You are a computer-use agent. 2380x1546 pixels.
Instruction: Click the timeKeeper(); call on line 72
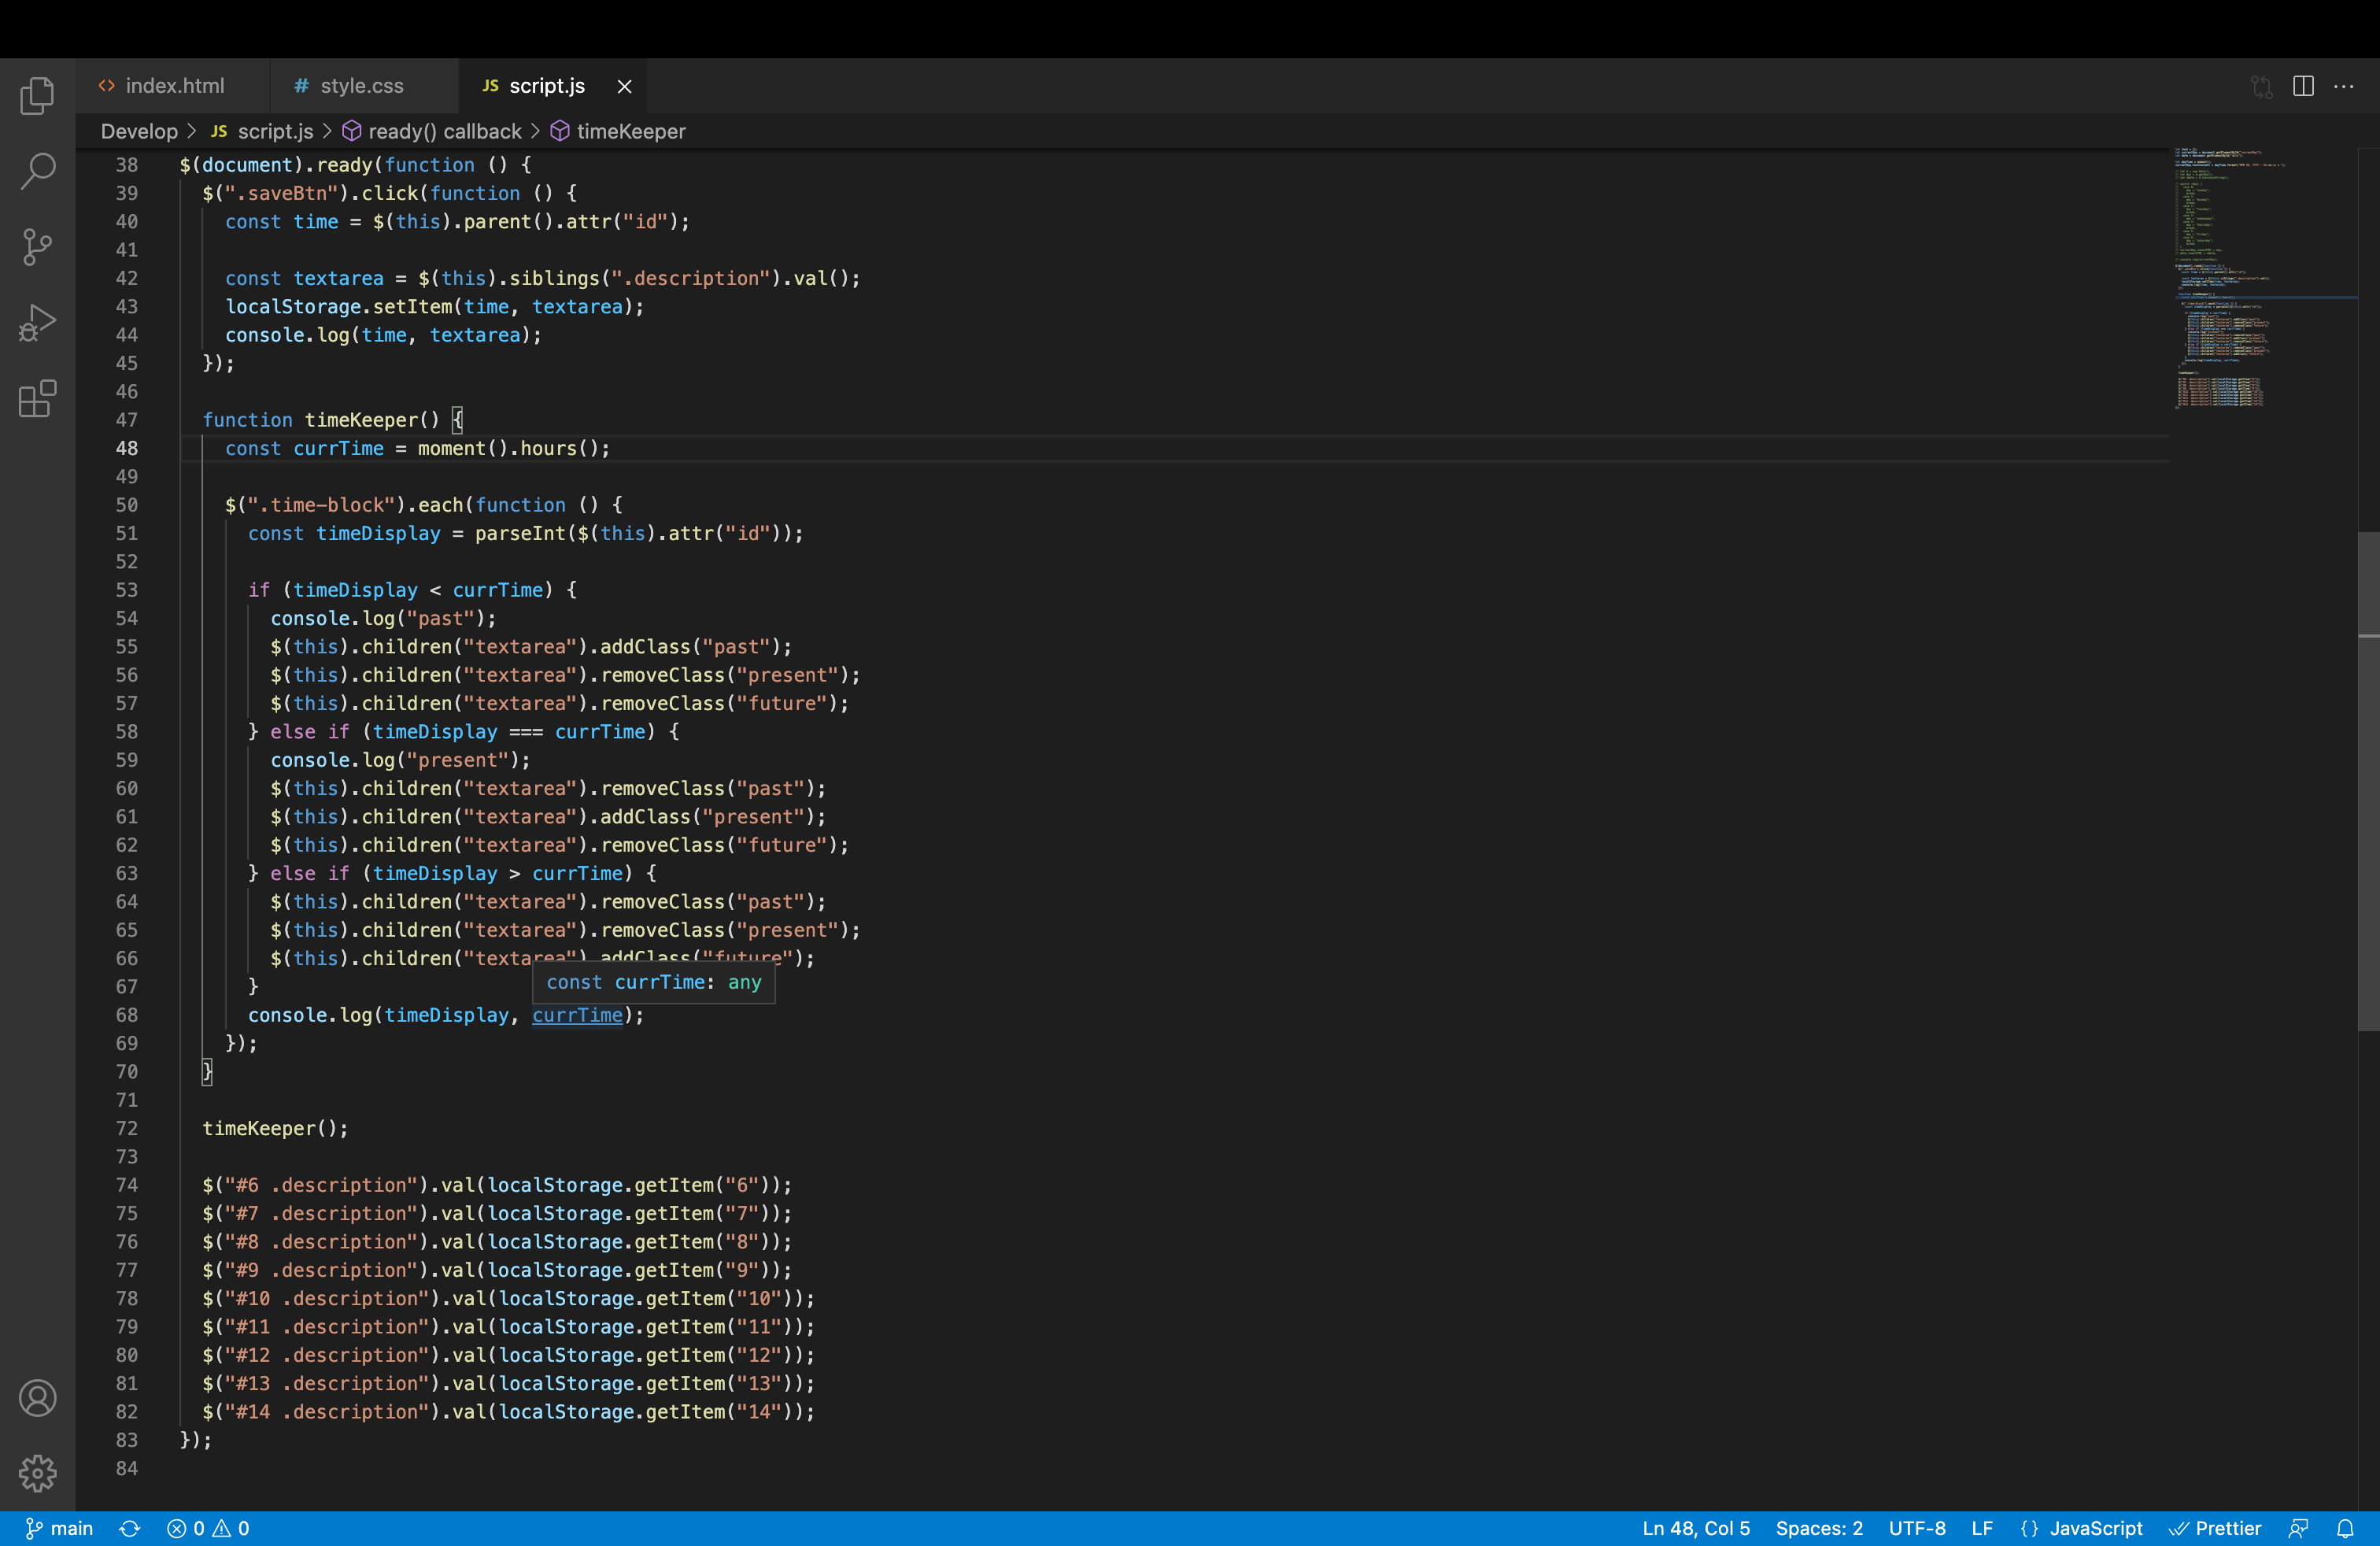pos(275,1128)
